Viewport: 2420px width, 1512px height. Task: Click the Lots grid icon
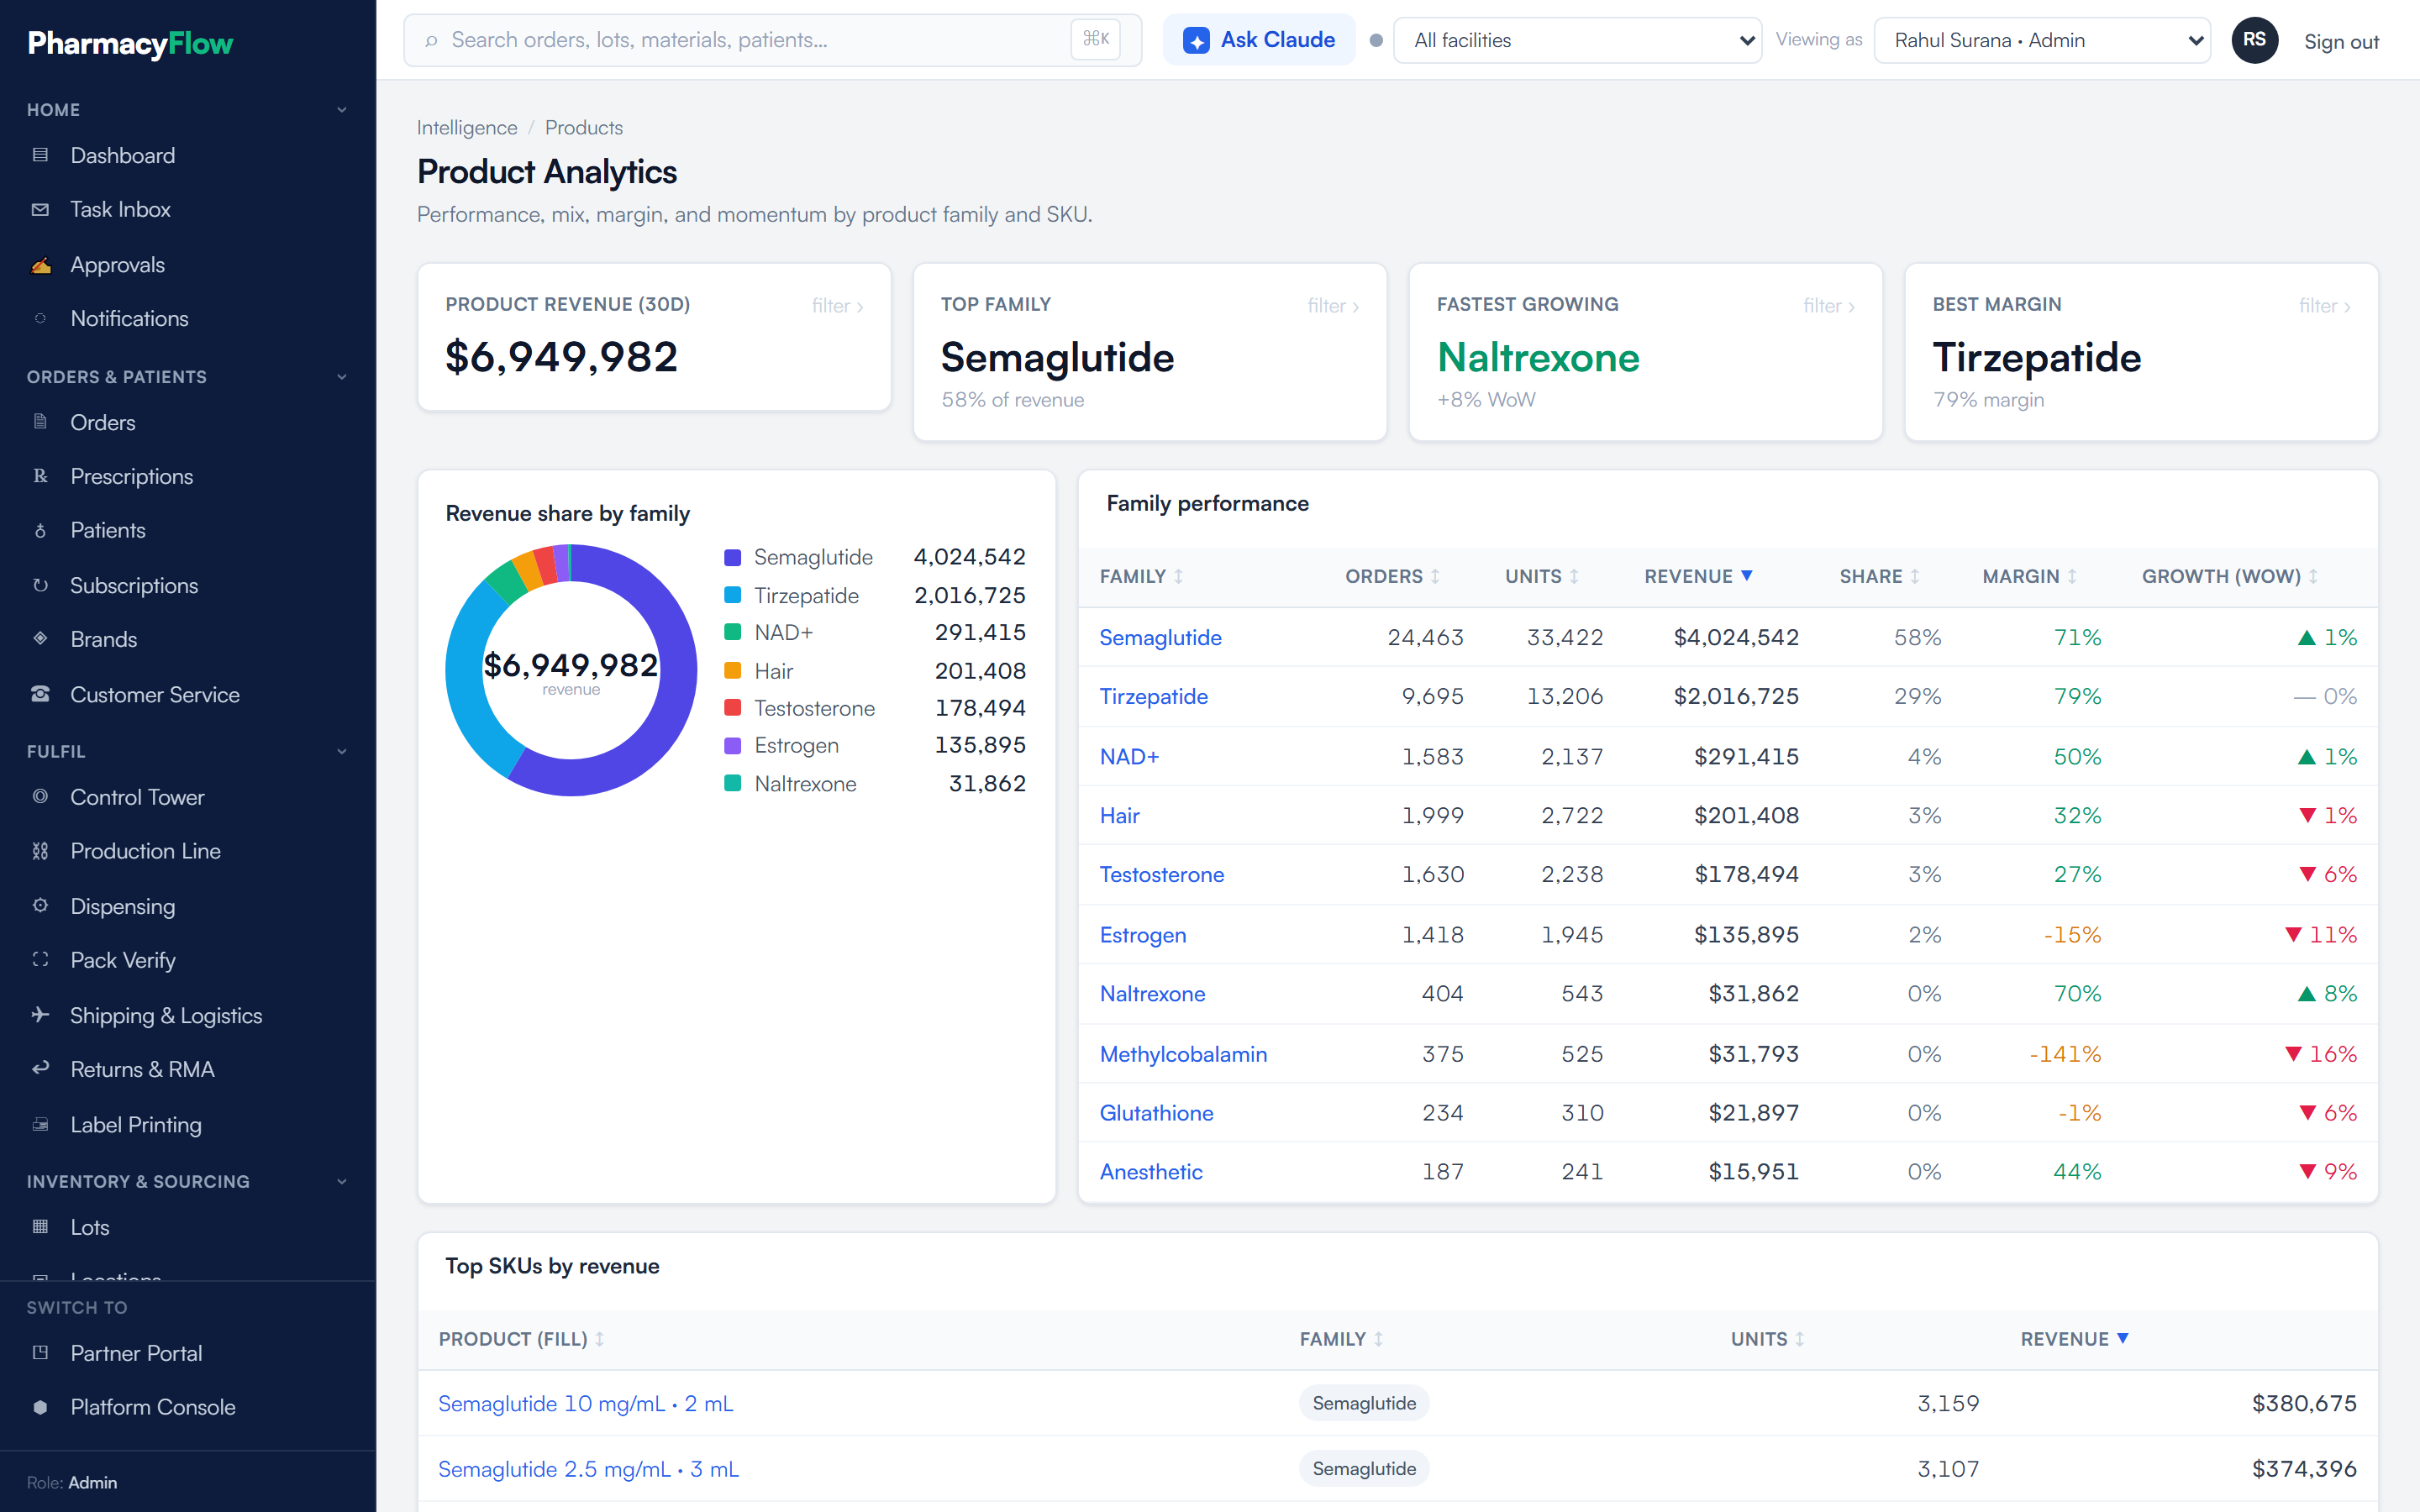click(x=40, y=1226)
